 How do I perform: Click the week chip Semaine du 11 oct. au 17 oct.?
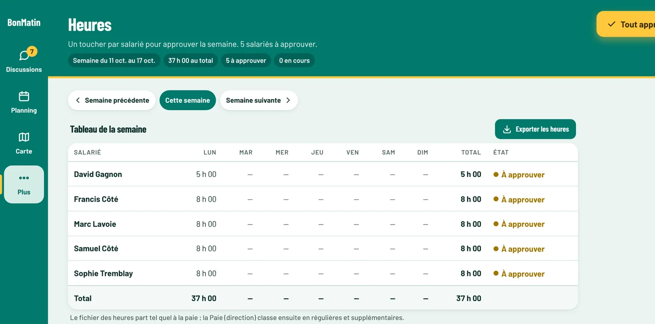pyautogui.click(x=114, y=61)
